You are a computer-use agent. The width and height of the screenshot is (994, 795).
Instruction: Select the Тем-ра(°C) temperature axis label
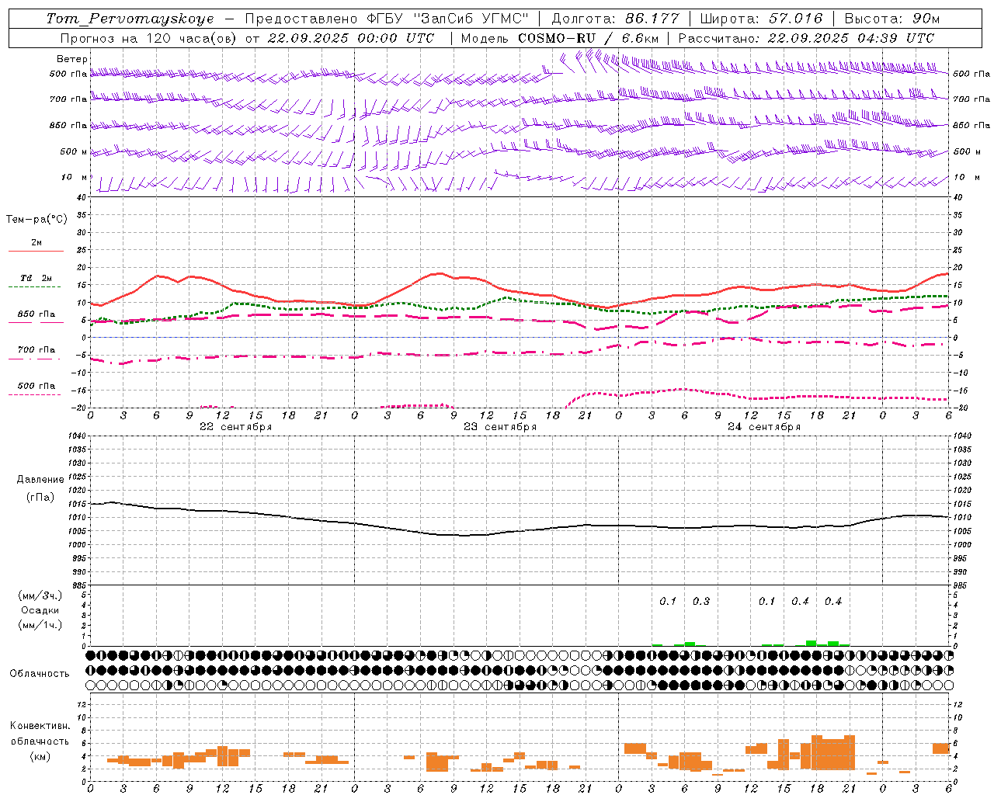[36, 220]
